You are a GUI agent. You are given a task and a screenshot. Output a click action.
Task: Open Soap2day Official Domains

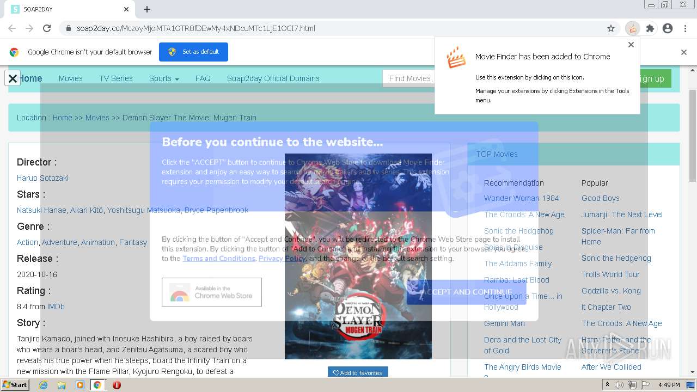point(273,78)
